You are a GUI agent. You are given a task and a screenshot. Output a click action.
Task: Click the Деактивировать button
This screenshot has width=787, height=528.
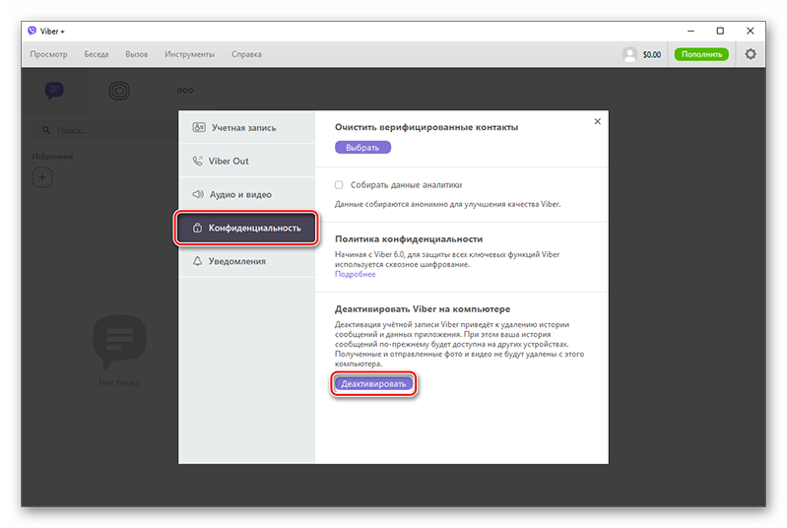coord(373,384)
